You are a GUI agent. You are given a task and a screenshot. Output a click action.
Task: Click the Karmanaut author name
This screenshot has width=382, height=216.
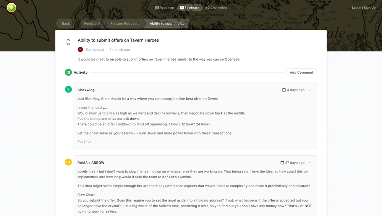point(95,50)
